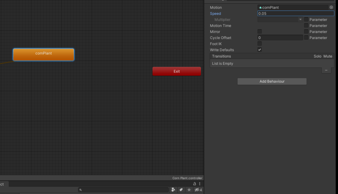This screenshot has width=338, height=194.
Task: Check the Cycle Offset Parameter checkbox
Action: pos(306,38)
